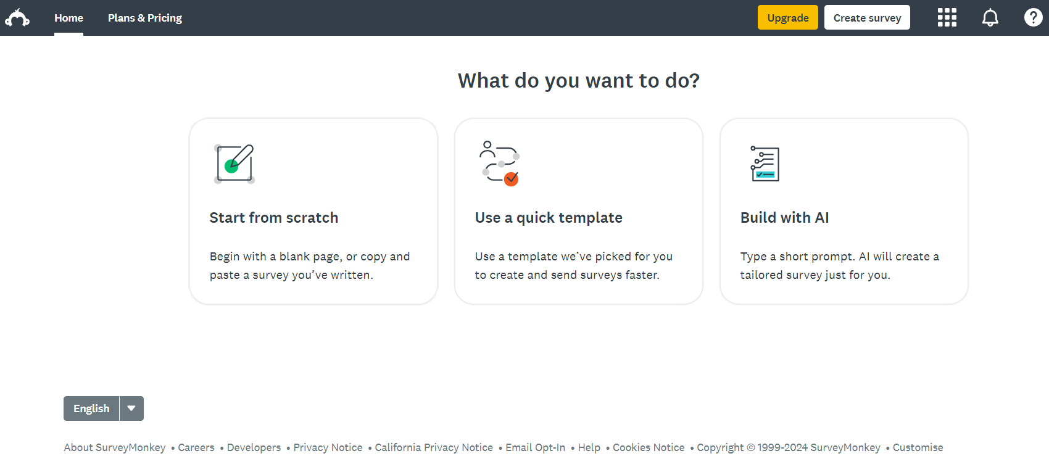Click the quick template workflow icon
Viewport: 1049px width, 464px height.
coord(500,164)
